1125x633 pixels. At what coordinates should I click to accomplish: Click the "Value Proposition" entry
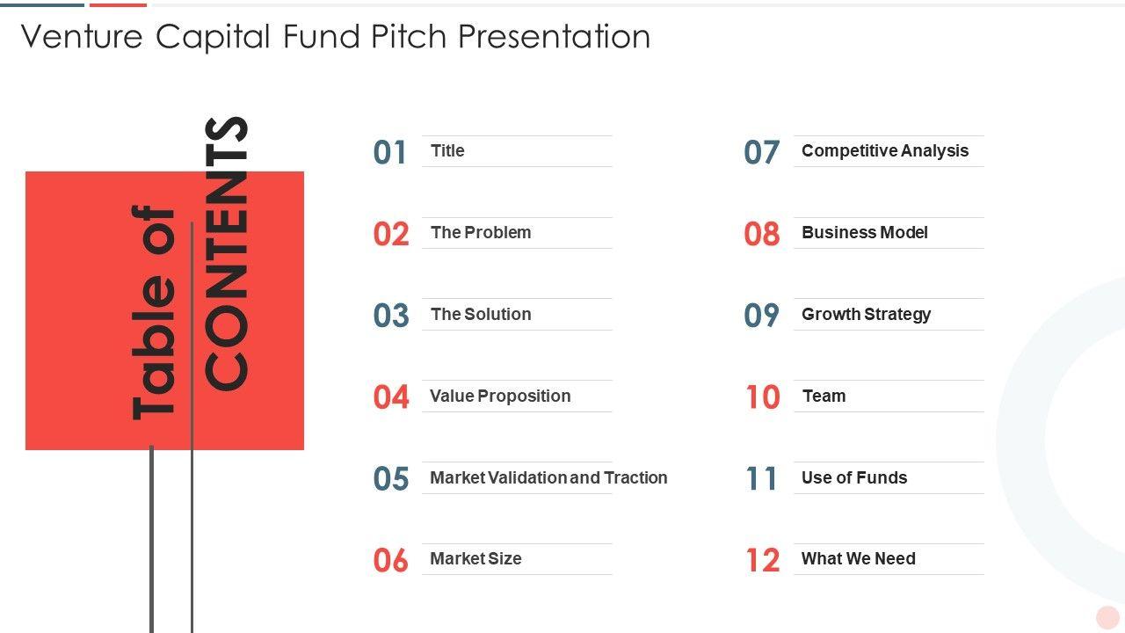coord(500,397)
